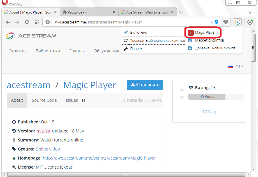Go forward with the forward arrow
Screen dimensions: 258x177
(x=17, y=22)
